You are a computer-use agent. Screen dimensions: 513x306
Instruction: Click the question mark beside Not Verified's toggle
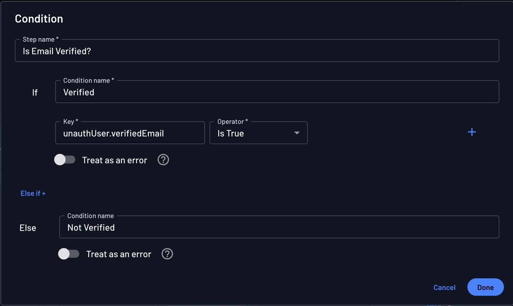[167, 254]
